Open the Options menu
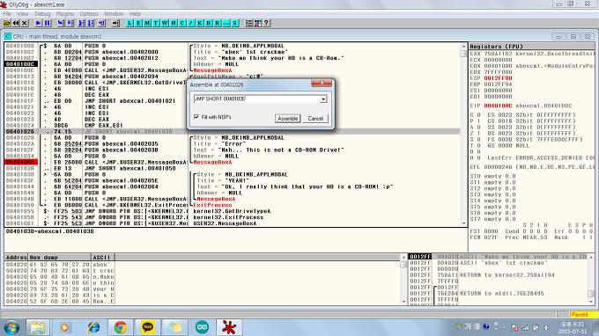Image resolution: width=599 pixels, height=336 pixels. [89, 14]
